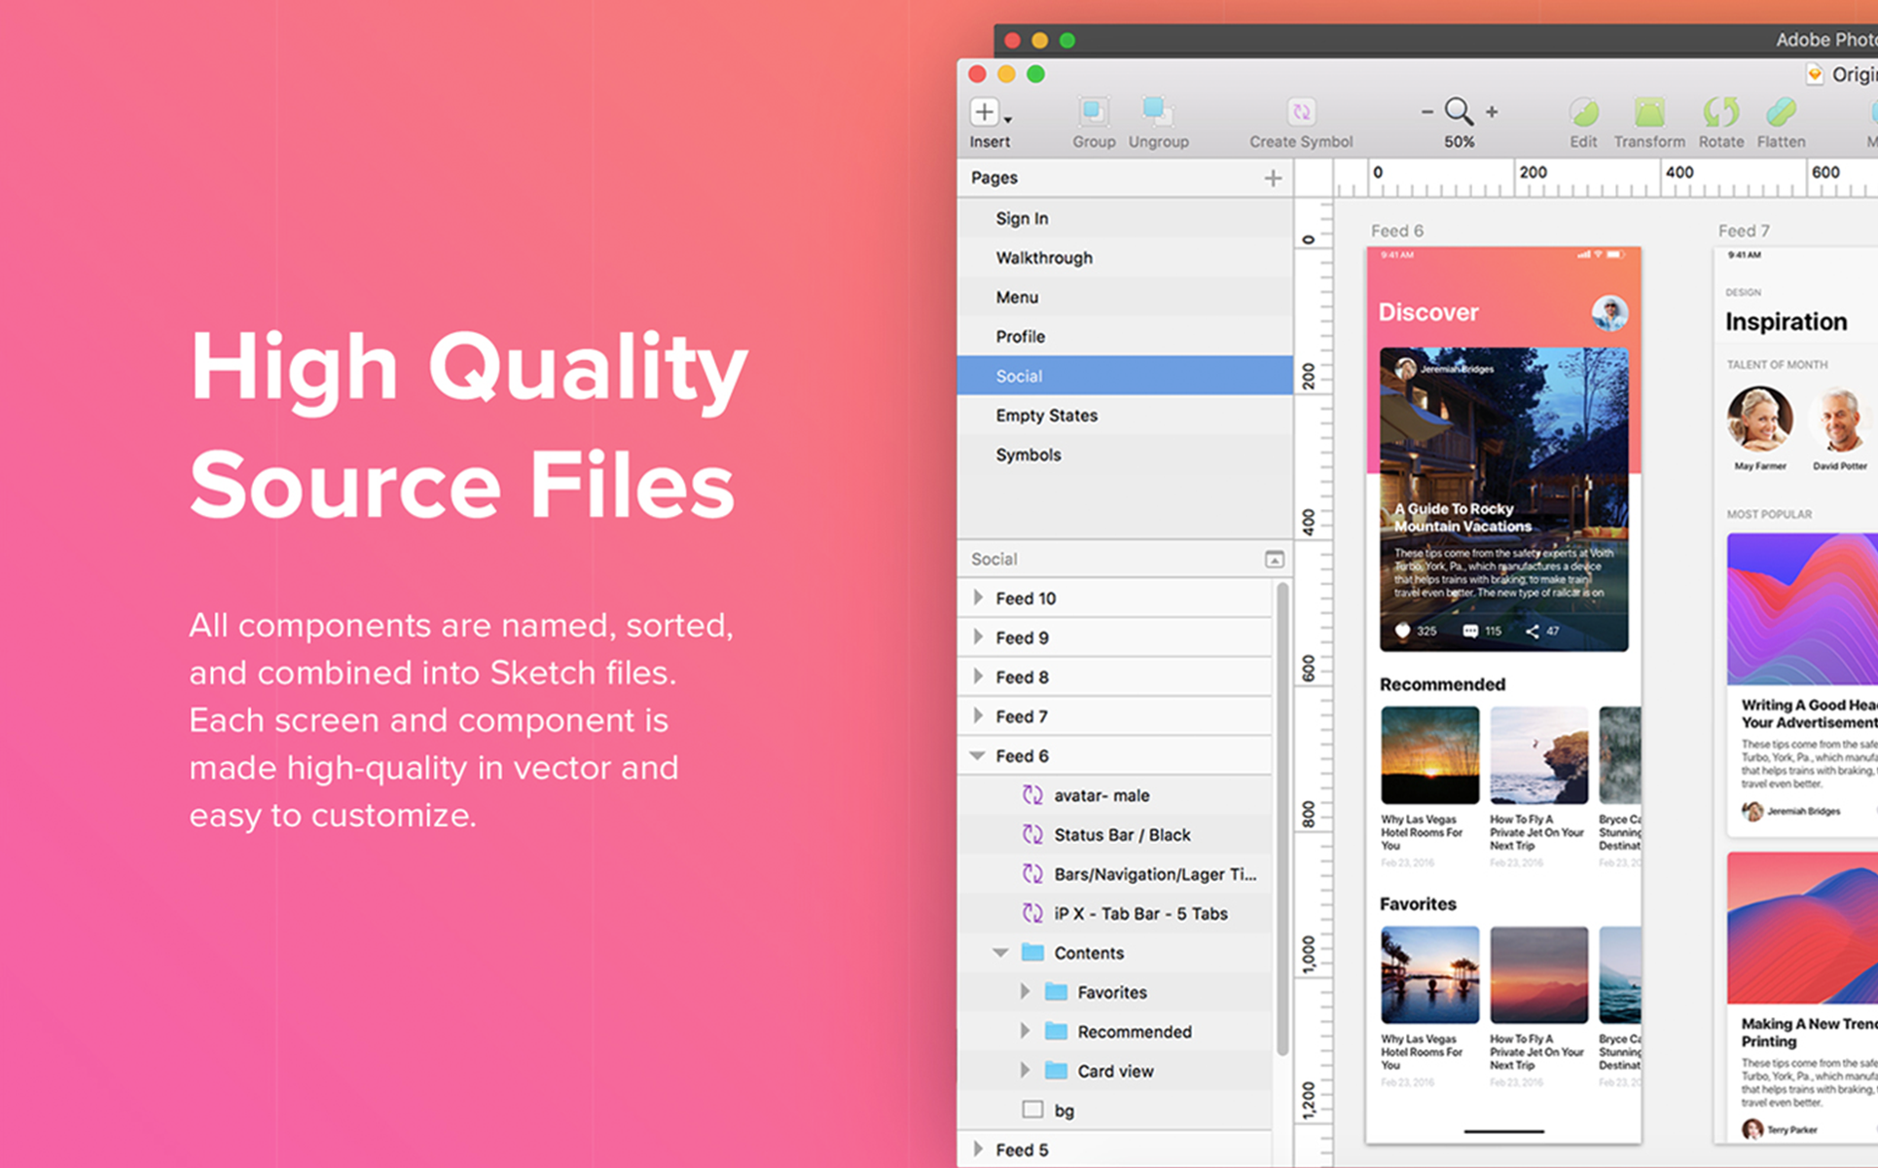Select the Insert tool

pyautogui.click(x=986, y=115)
